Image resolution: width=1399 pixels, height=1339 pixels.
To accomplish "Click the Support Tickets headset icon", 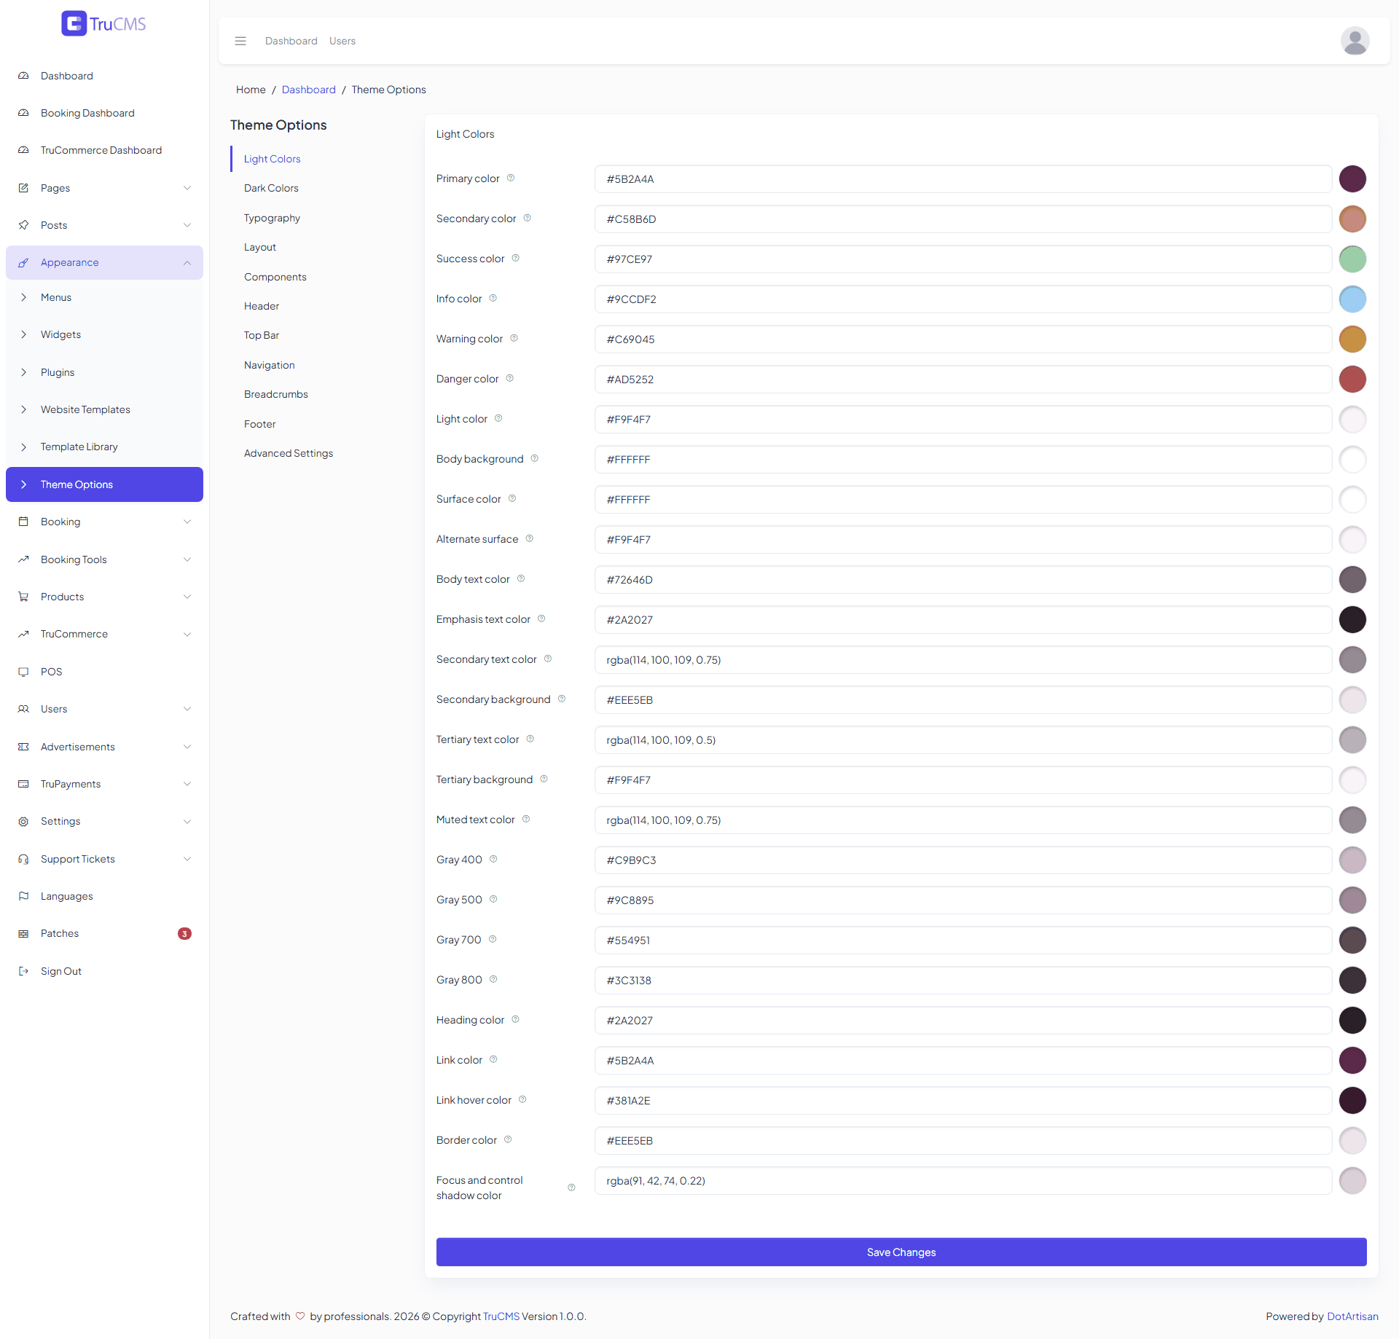I will coord(23,859).
